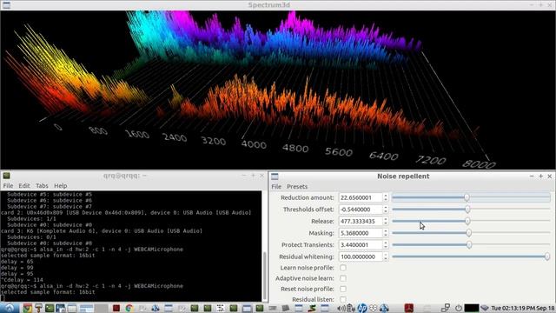Open the Spectrum3d window menu icon
The width and height of the screenshot is (556, 313).
click(x=6, y=5)
